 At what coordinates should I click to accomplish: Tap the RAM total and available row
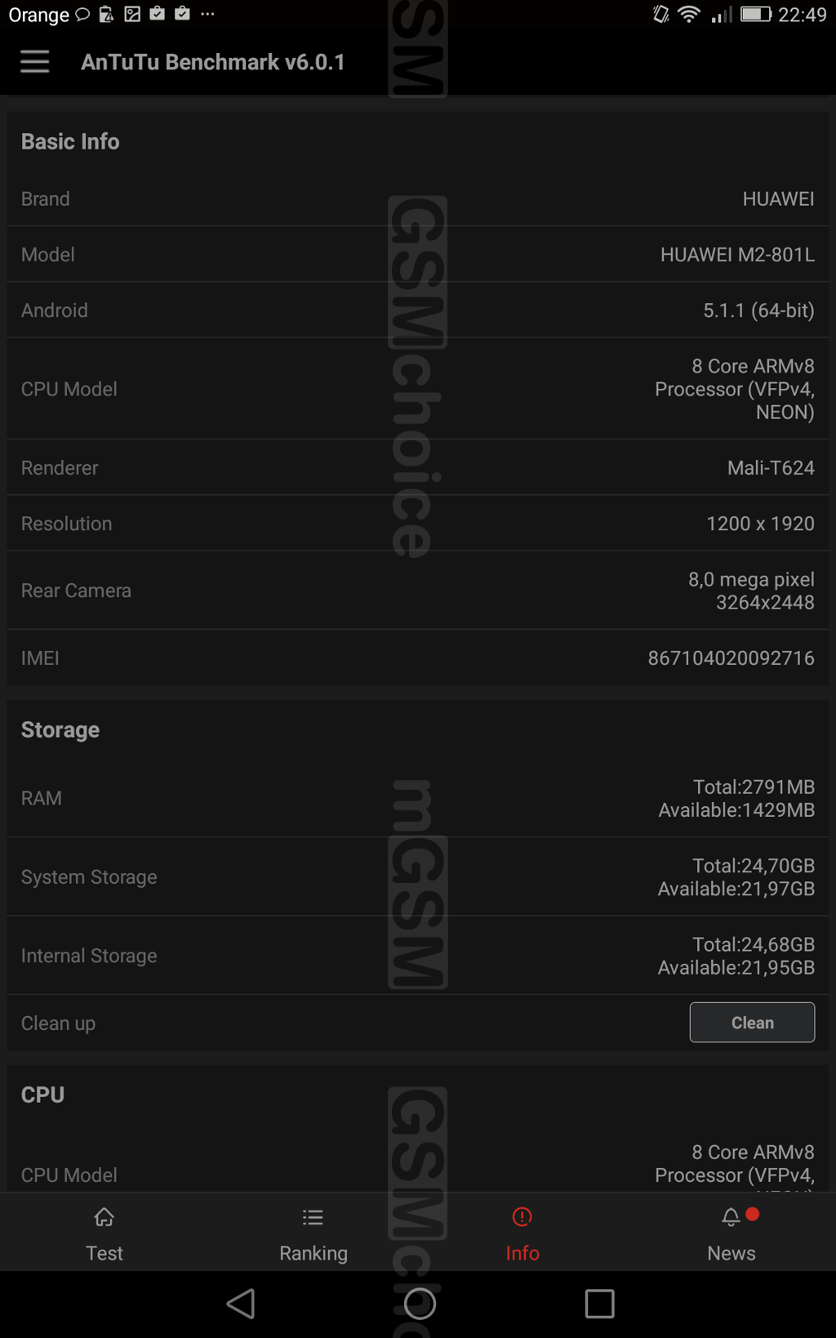[418, 798]
